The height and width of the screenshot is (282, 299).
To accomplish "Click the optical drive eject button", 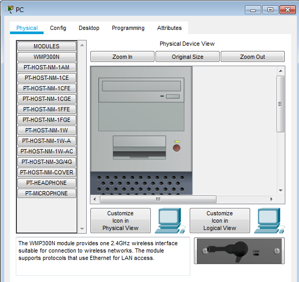I will 172,97.
